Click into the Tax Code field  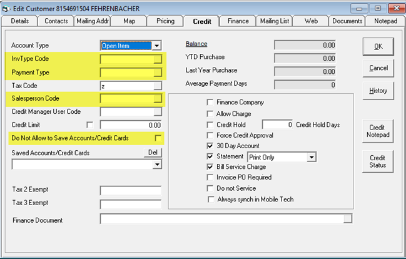click(127, 86)
